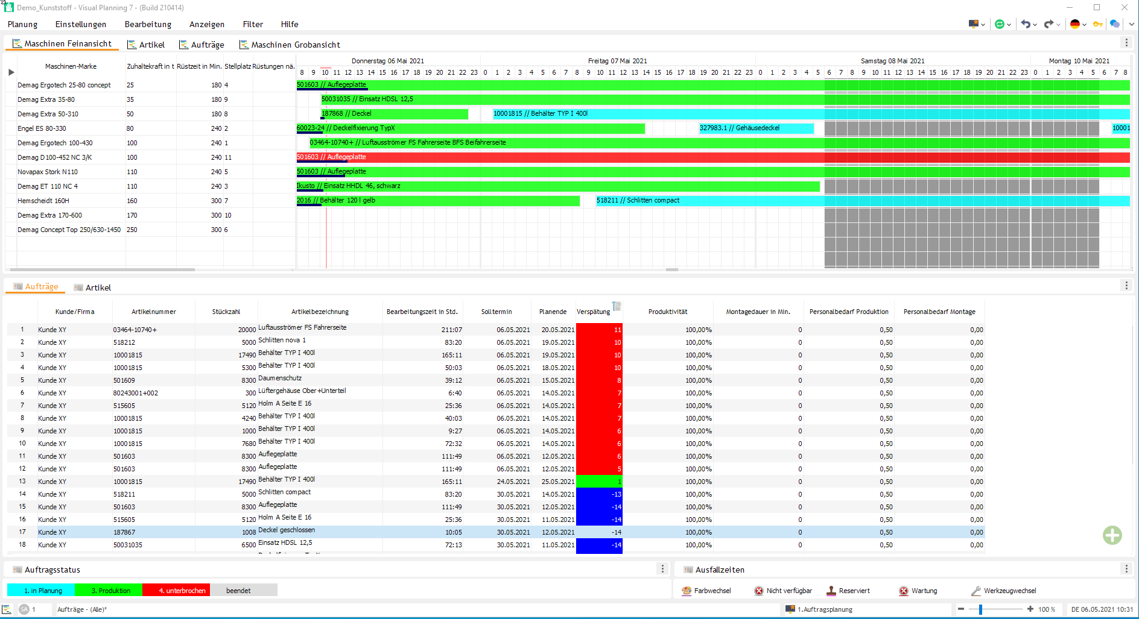This screenshot has height=619, width=1139.
Task: Sort by the Verspätung column header
Action: (x=593, y=312)
